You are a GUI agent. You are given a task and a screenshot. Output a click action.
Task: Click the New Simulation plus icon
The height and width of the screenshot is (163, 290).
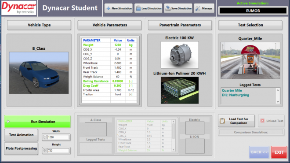pos(109,8)
